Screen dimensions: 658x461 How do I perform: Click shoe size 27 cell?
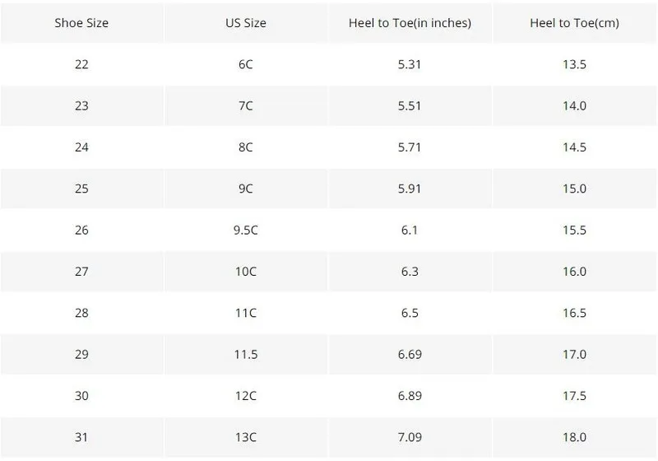(x=81, y=272)
